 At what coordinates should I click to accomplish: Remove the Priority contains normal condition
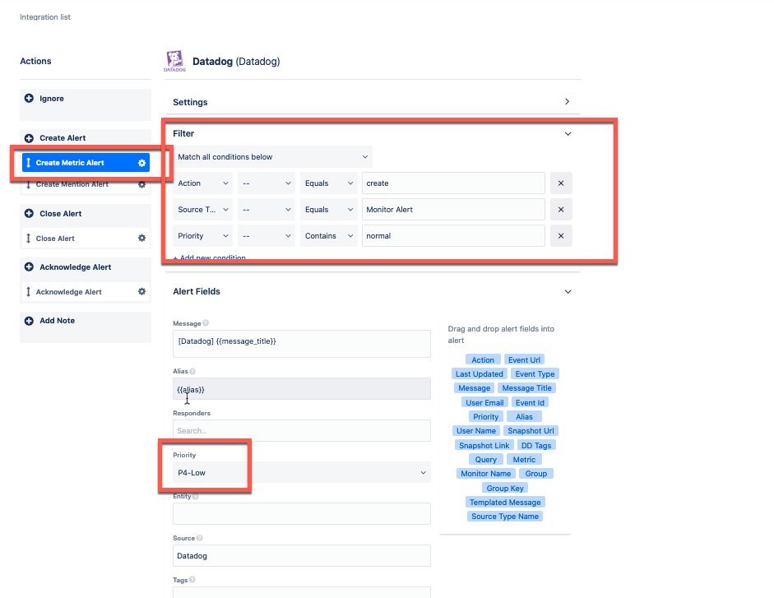pos(561,235)
